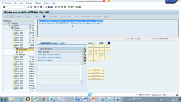Click the First Page icon
The height and width of the screenshot is (102, 181).
[56, 7]
